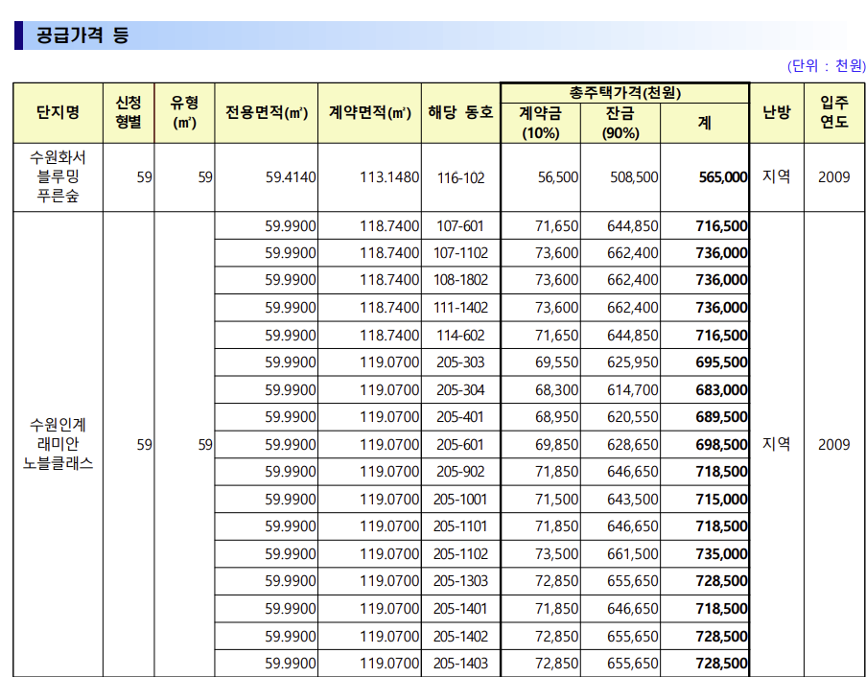
Task: Click balance amount 508,500
Action: 634,177
